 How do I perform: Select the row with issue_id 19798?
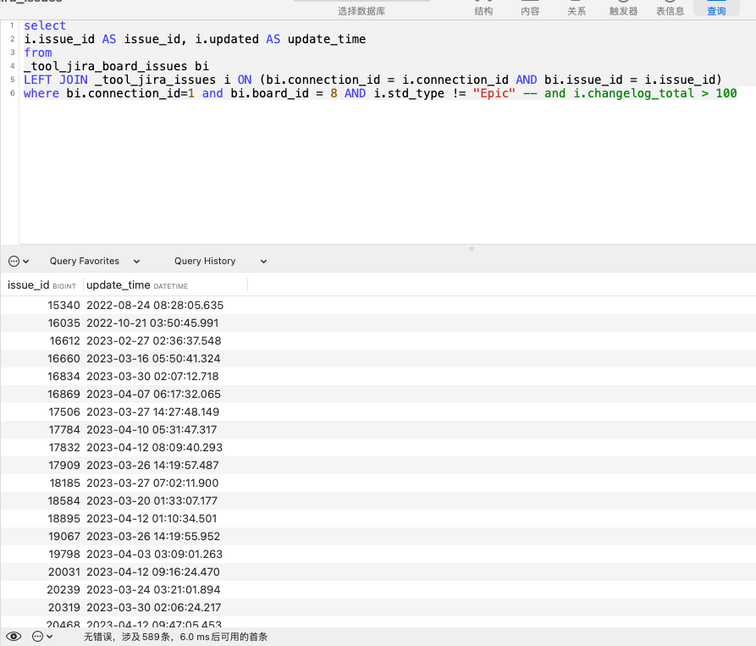coord(378,554)
